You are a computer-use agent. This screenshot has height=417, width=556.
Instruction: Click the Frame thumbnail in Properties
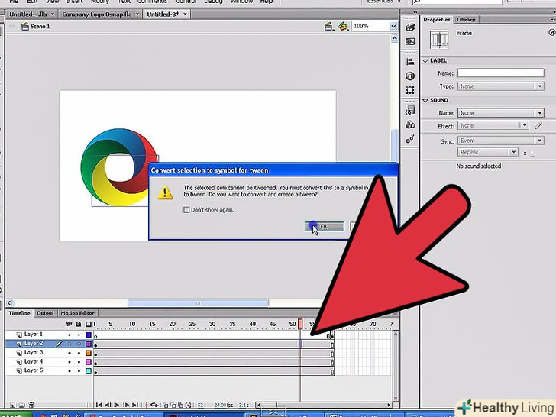point(439,40)
